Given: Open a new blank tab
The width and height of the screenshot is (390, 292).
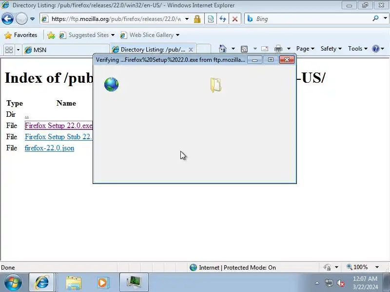Looking at the screenshot, I should click(204, 50).
